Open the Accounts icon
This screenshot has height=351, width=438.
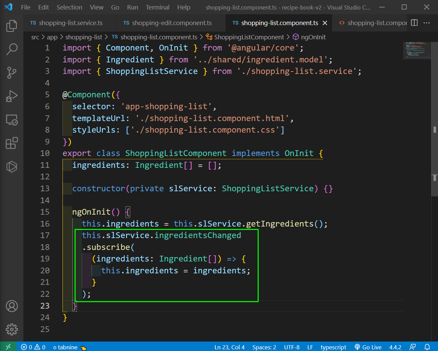click(12, 306)
